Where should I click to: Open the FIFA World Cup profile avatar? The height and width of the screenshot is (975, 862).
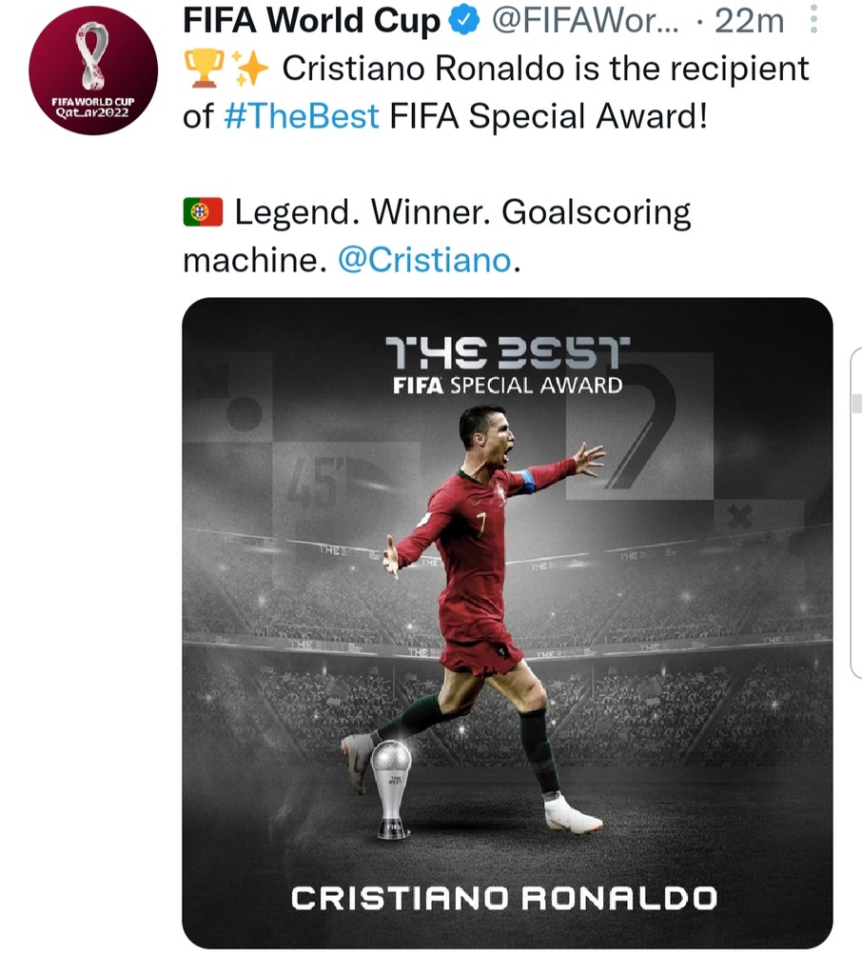[93, 70]
